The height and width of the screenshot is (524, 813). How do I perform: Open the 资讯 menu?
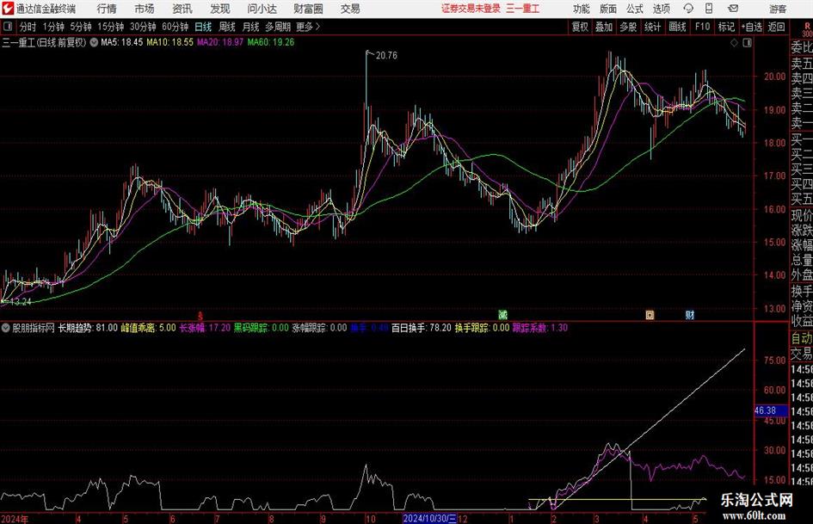[x=182, y=9]
